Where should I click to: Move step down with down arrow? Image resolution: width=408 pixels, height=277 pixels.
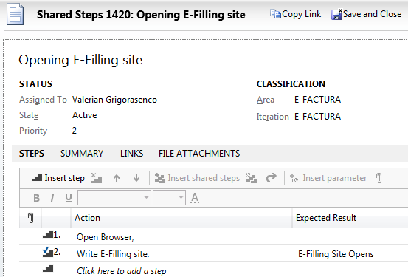click(x=136, y=178)
